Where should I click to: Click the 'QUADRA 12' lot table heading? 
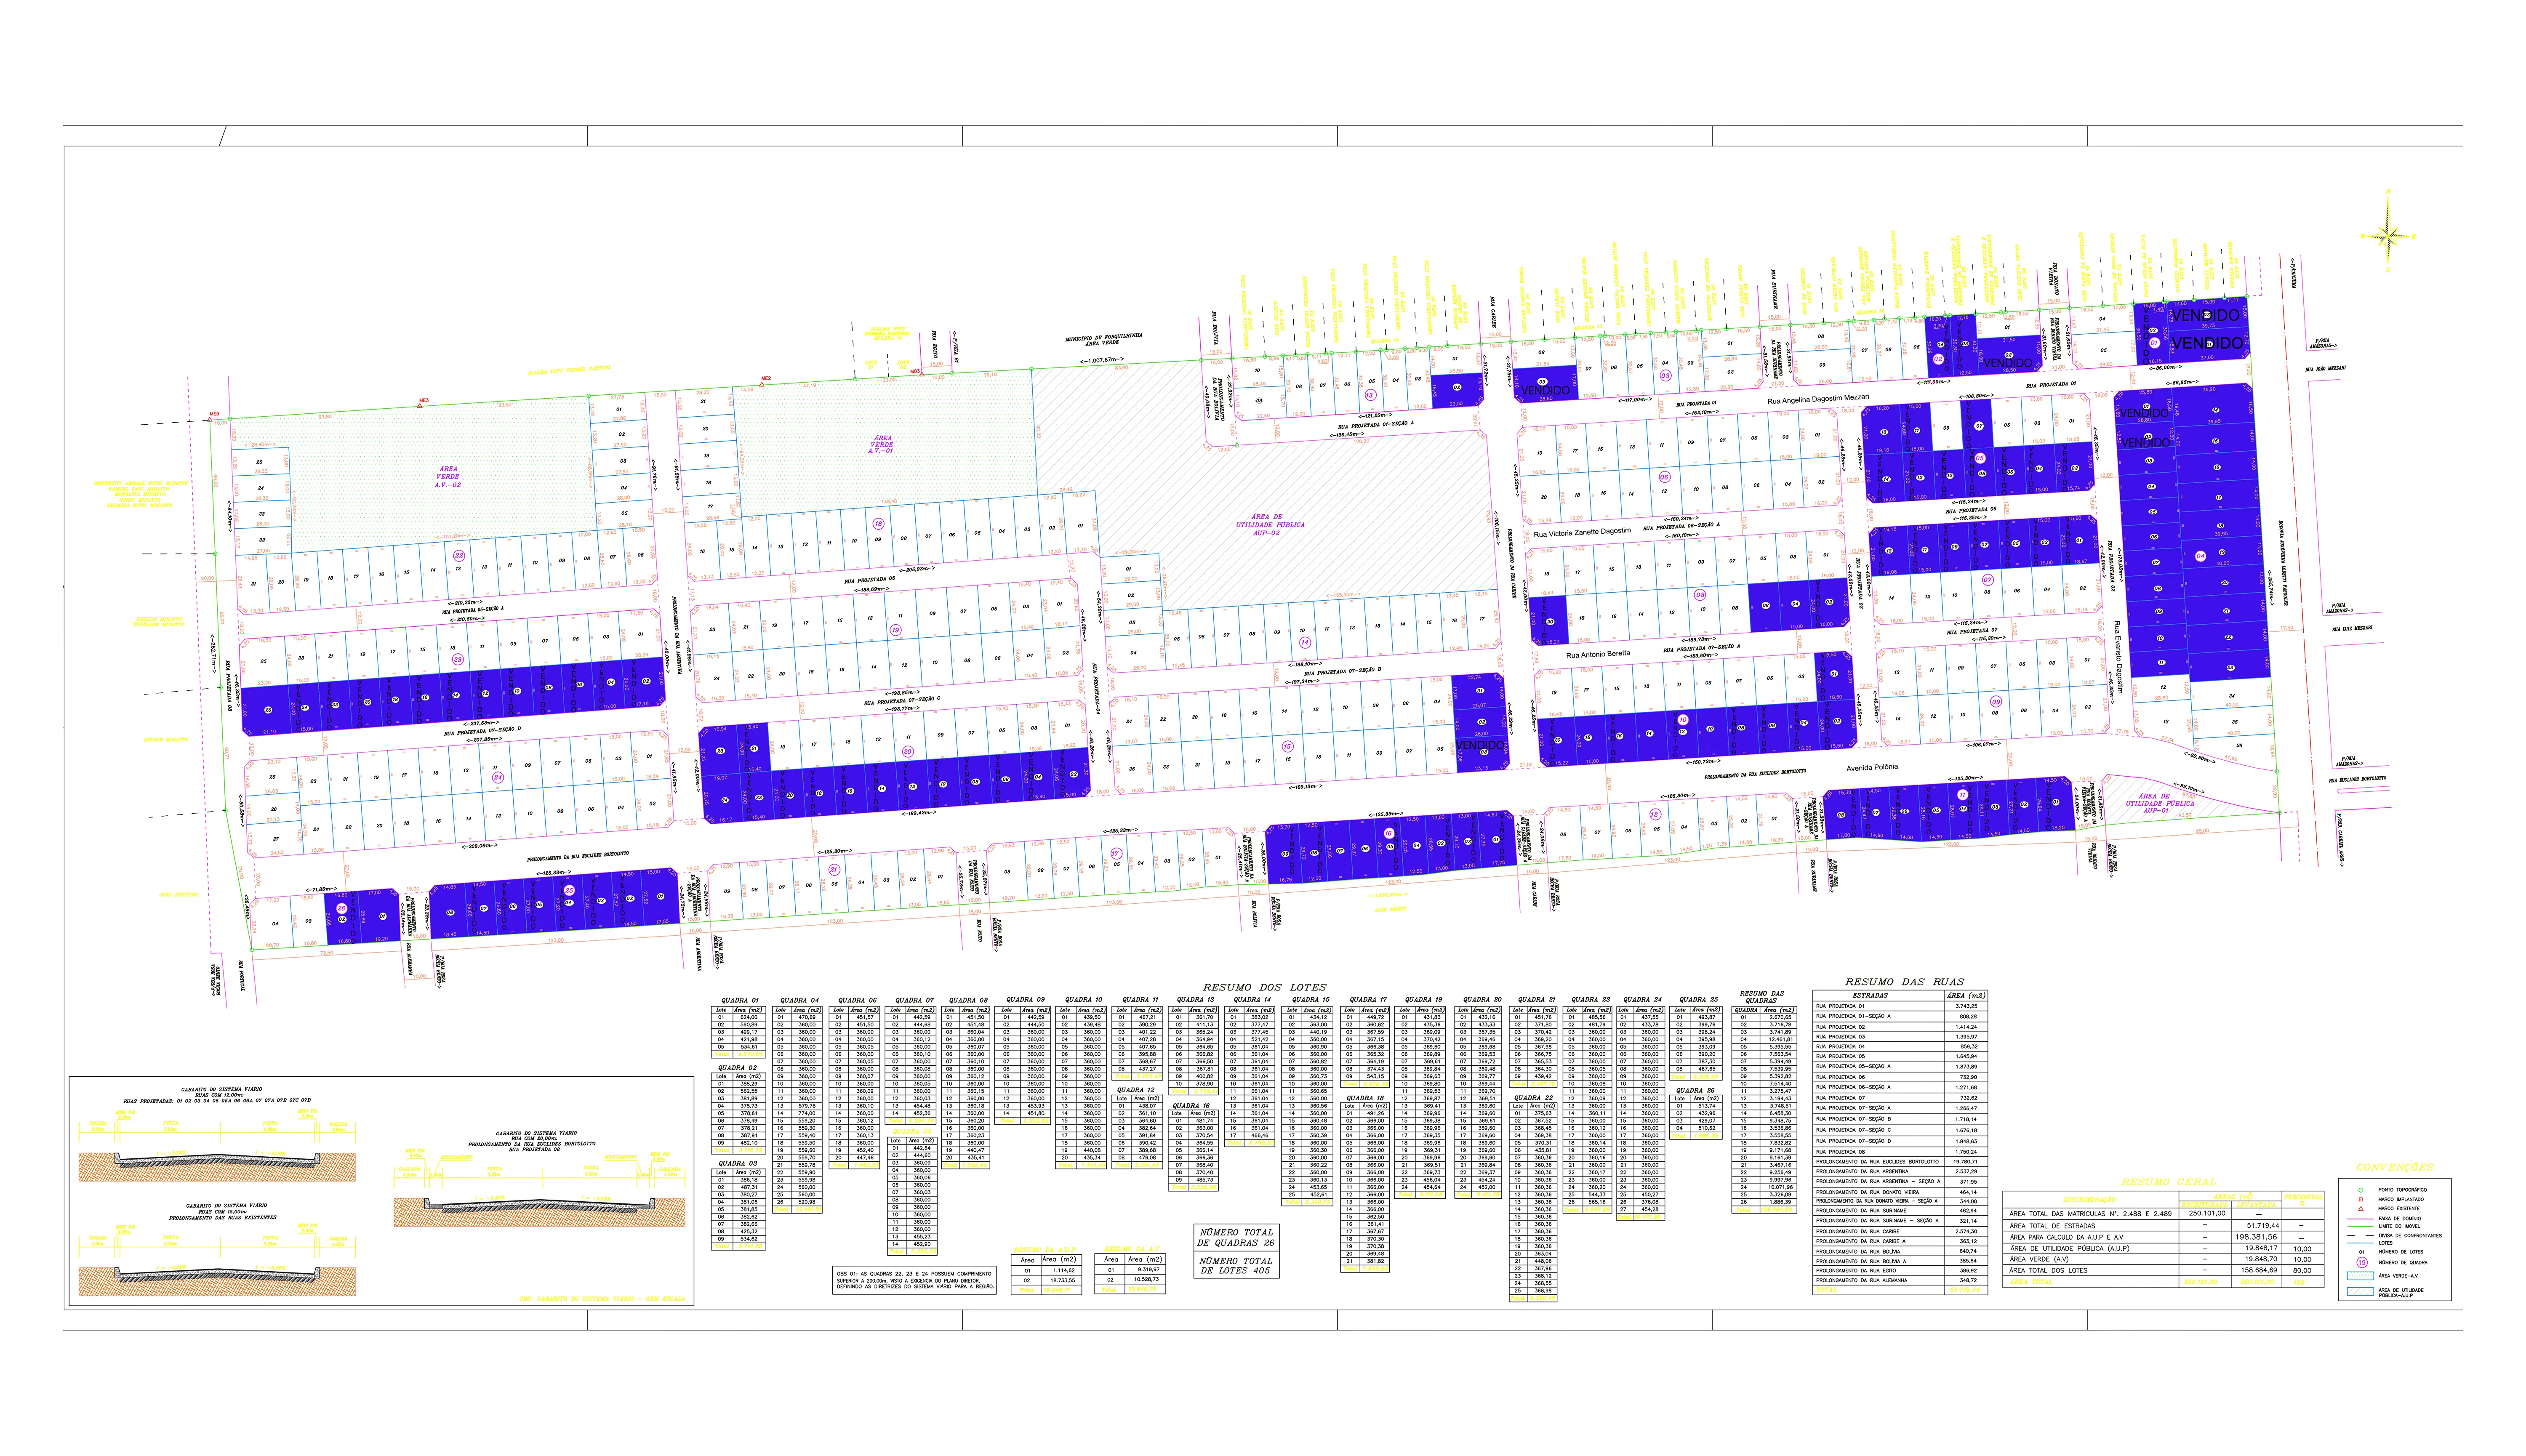[x=1136, y=1090]
